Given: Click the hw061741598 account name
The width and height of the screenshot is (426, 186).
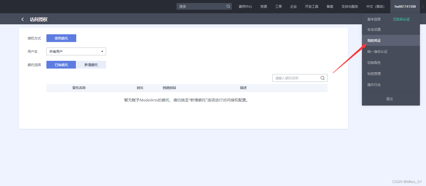Looking at the screenshot, I should click(405, 6).
